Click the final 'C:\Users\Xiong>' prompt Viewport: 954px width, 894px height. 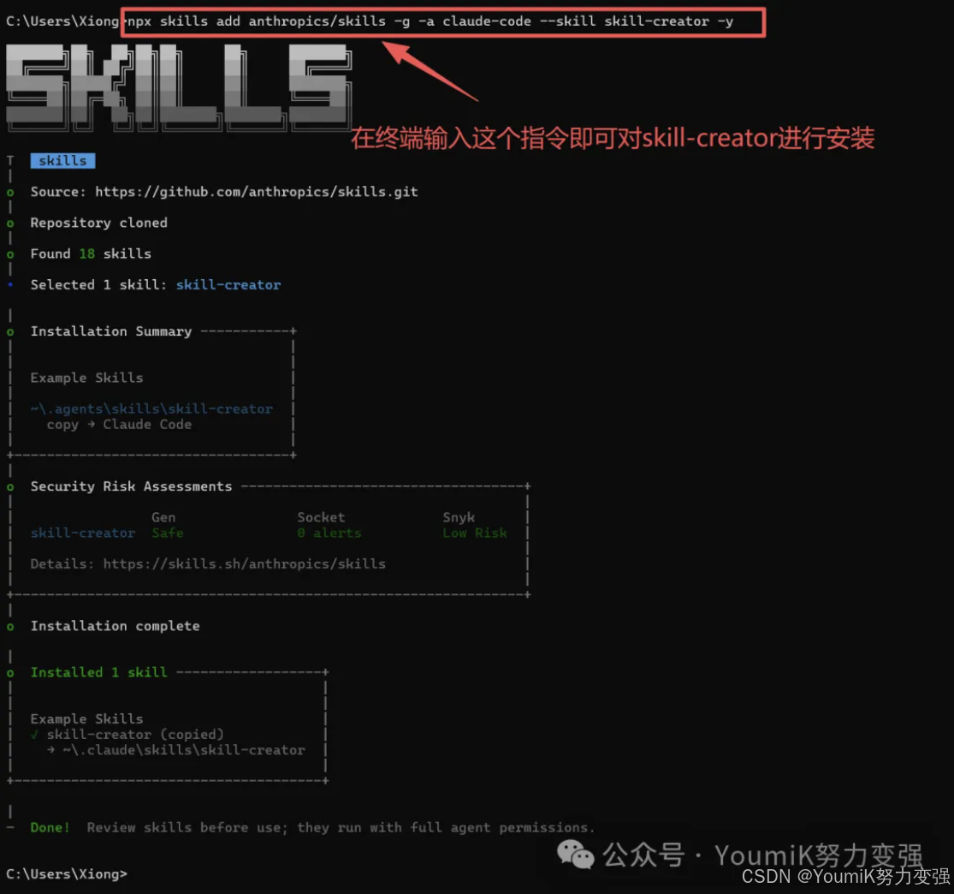click(67, 874)
